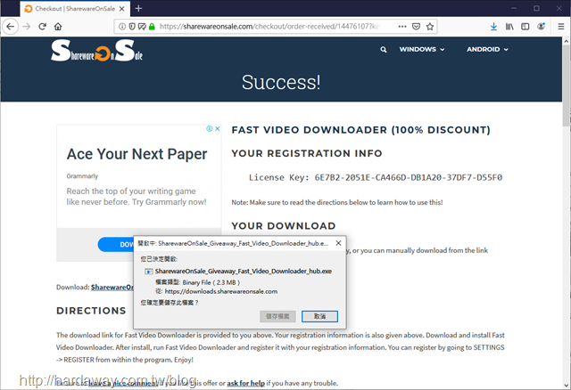This screenshot has width=571, height=390.
Task: Save page to Pocket
Action: (416, 27)
